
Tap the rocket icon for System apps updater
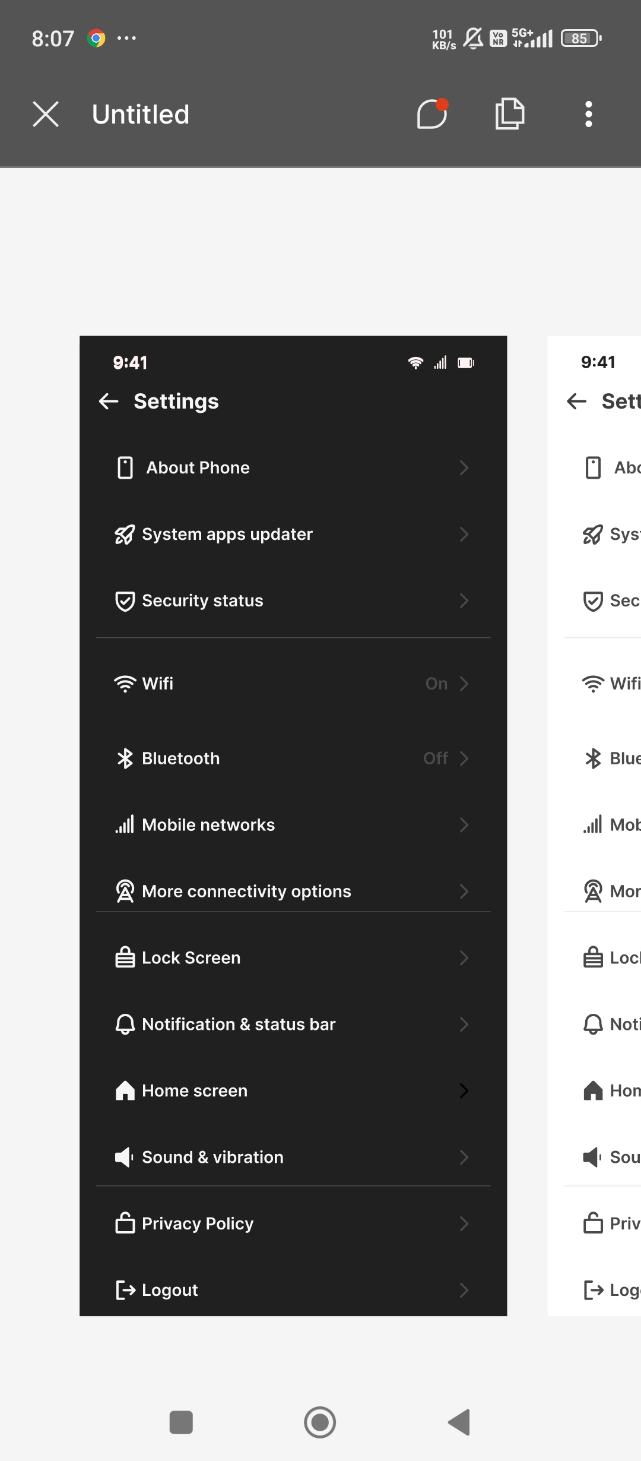[125, 535]
